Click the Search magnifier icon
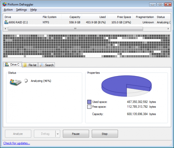The height and width of the screenshot is (148, 174). pos(42,65)
